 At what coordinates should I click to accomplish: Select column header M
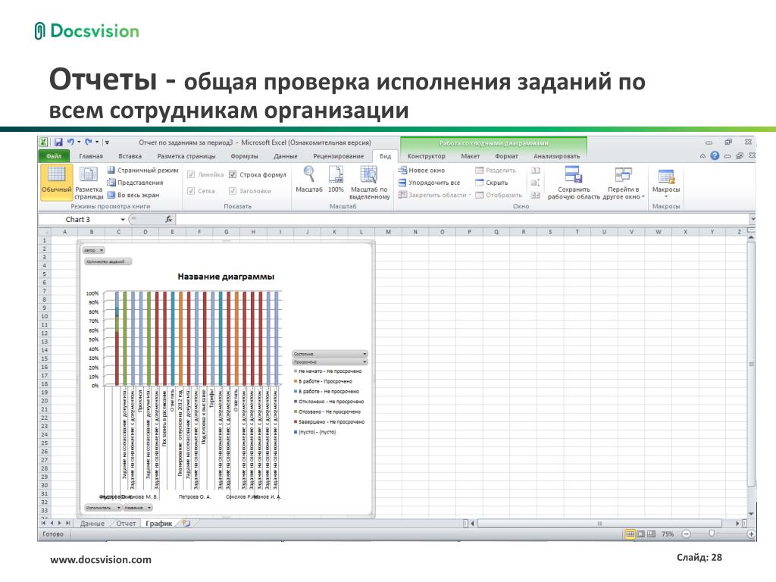(x=388, y=232)
